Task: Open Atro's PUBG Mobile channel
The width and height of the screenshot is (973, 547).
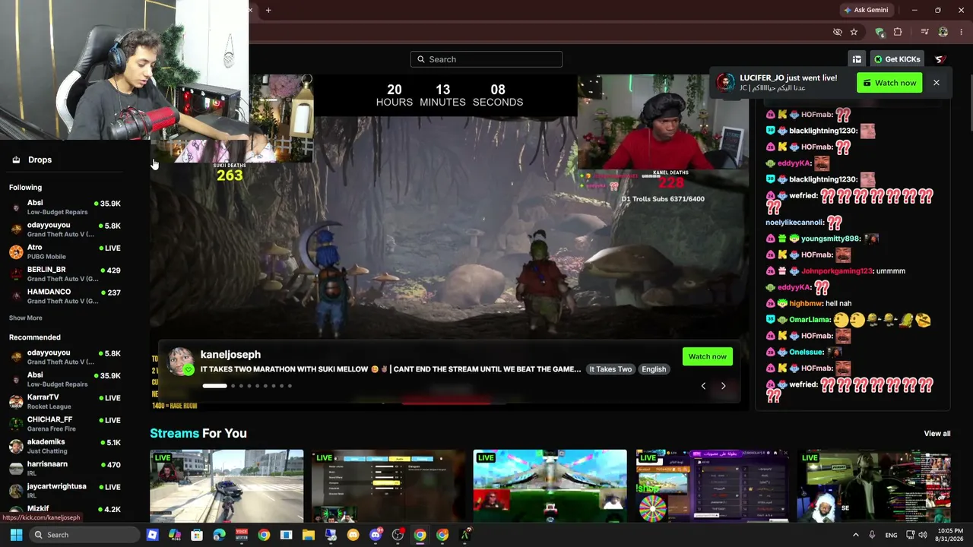Action: pos(65,251)
